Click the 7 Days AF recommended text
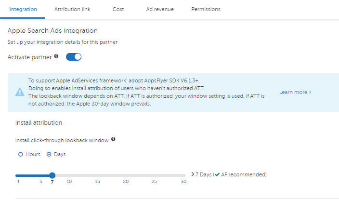Viewport: 339px width, 200px height. click(231, 174)
